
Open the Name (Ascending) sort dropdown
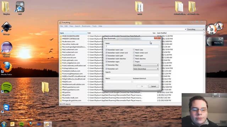tap(146, 69)
